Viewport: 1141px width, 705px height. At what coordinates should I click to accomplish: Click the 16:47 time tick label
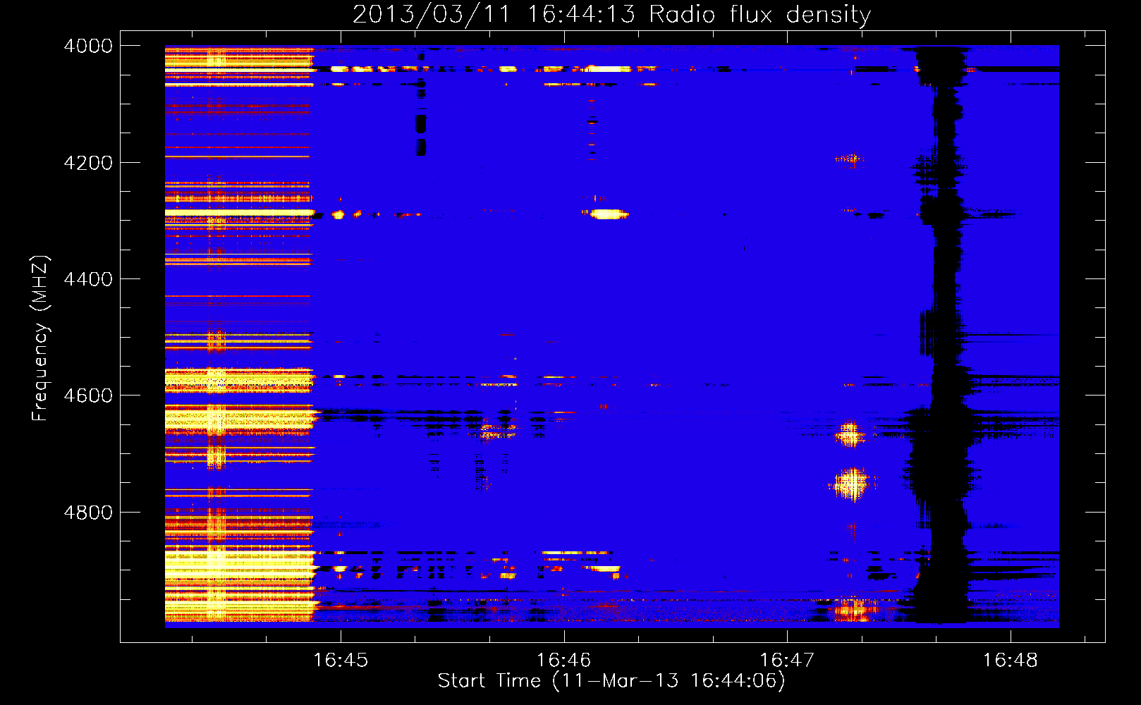click(x=787, y=661)
